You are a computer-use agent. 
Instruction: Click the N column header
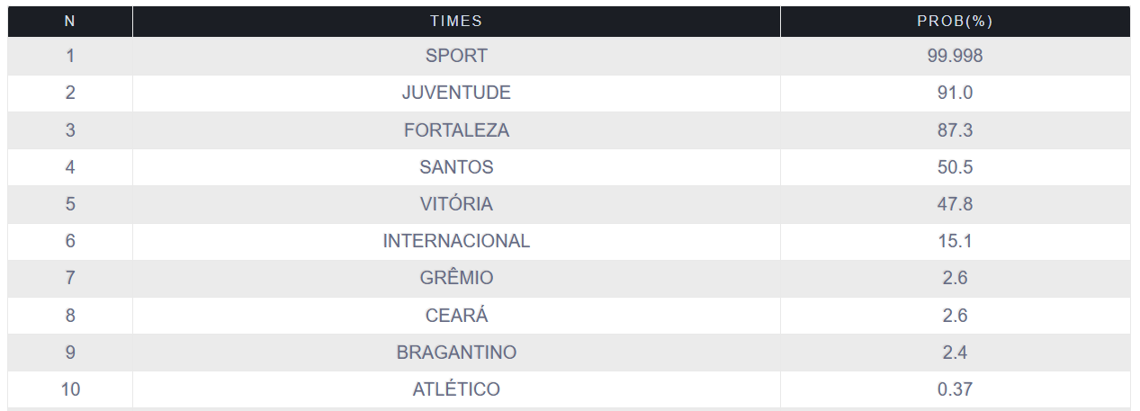click(70, 22)
